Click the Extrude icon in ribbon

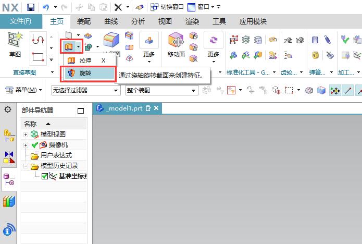click(x=69, y=47)
